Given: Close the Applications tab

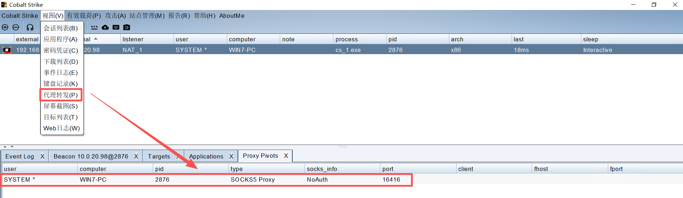Looking at the screenshot, I should (231, 156).
